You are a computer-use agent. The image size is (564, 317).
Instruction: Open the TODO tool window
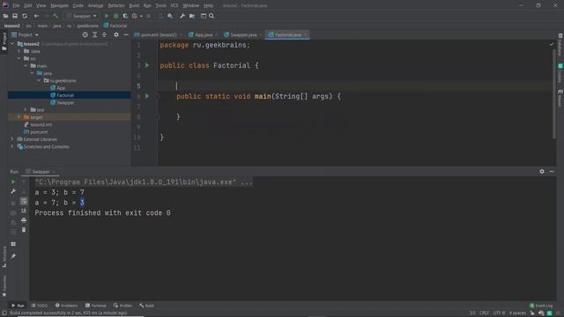[x=39, y=306]
